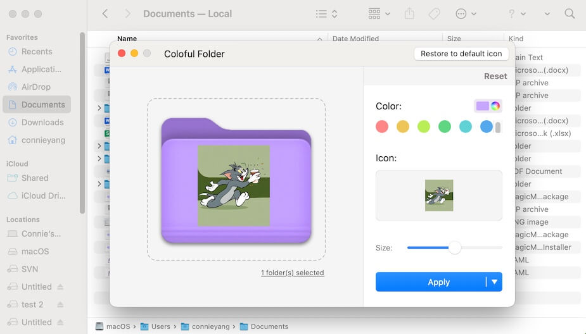The image size is (586, 334).
Task: Go forward in Finder toolbar
Action: click(x=127, y=14)
